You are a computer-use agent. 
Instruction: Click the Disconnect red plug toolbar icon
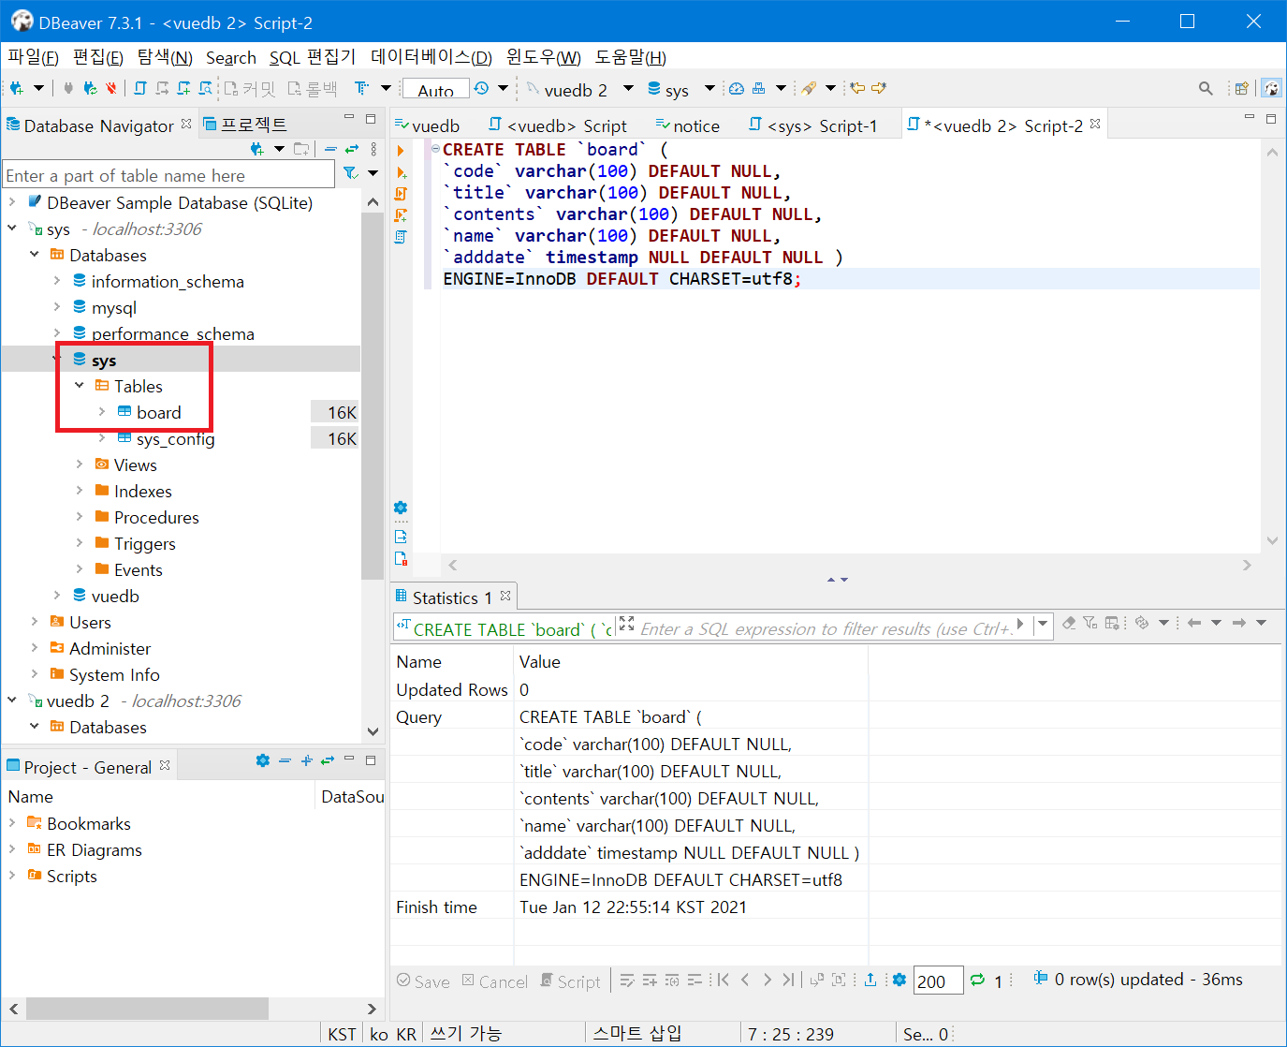pos(111,89)
